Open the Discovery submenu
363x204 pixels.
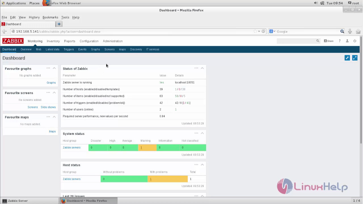(x=136, y=49)
